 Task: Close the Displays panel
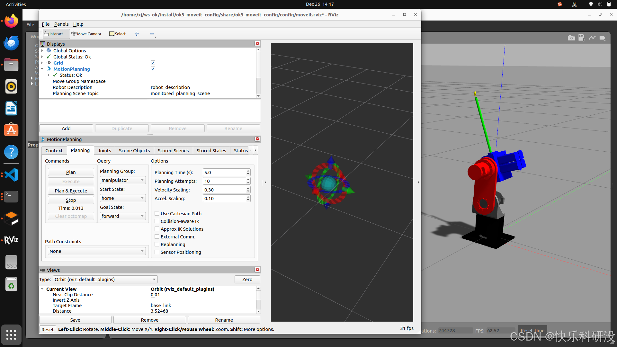[257, 43]
